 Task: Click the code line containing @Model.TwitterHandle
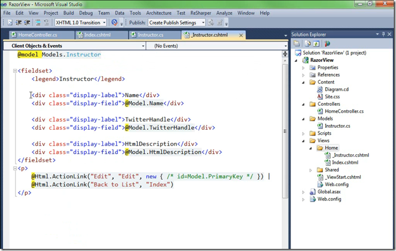click(123, 128)
